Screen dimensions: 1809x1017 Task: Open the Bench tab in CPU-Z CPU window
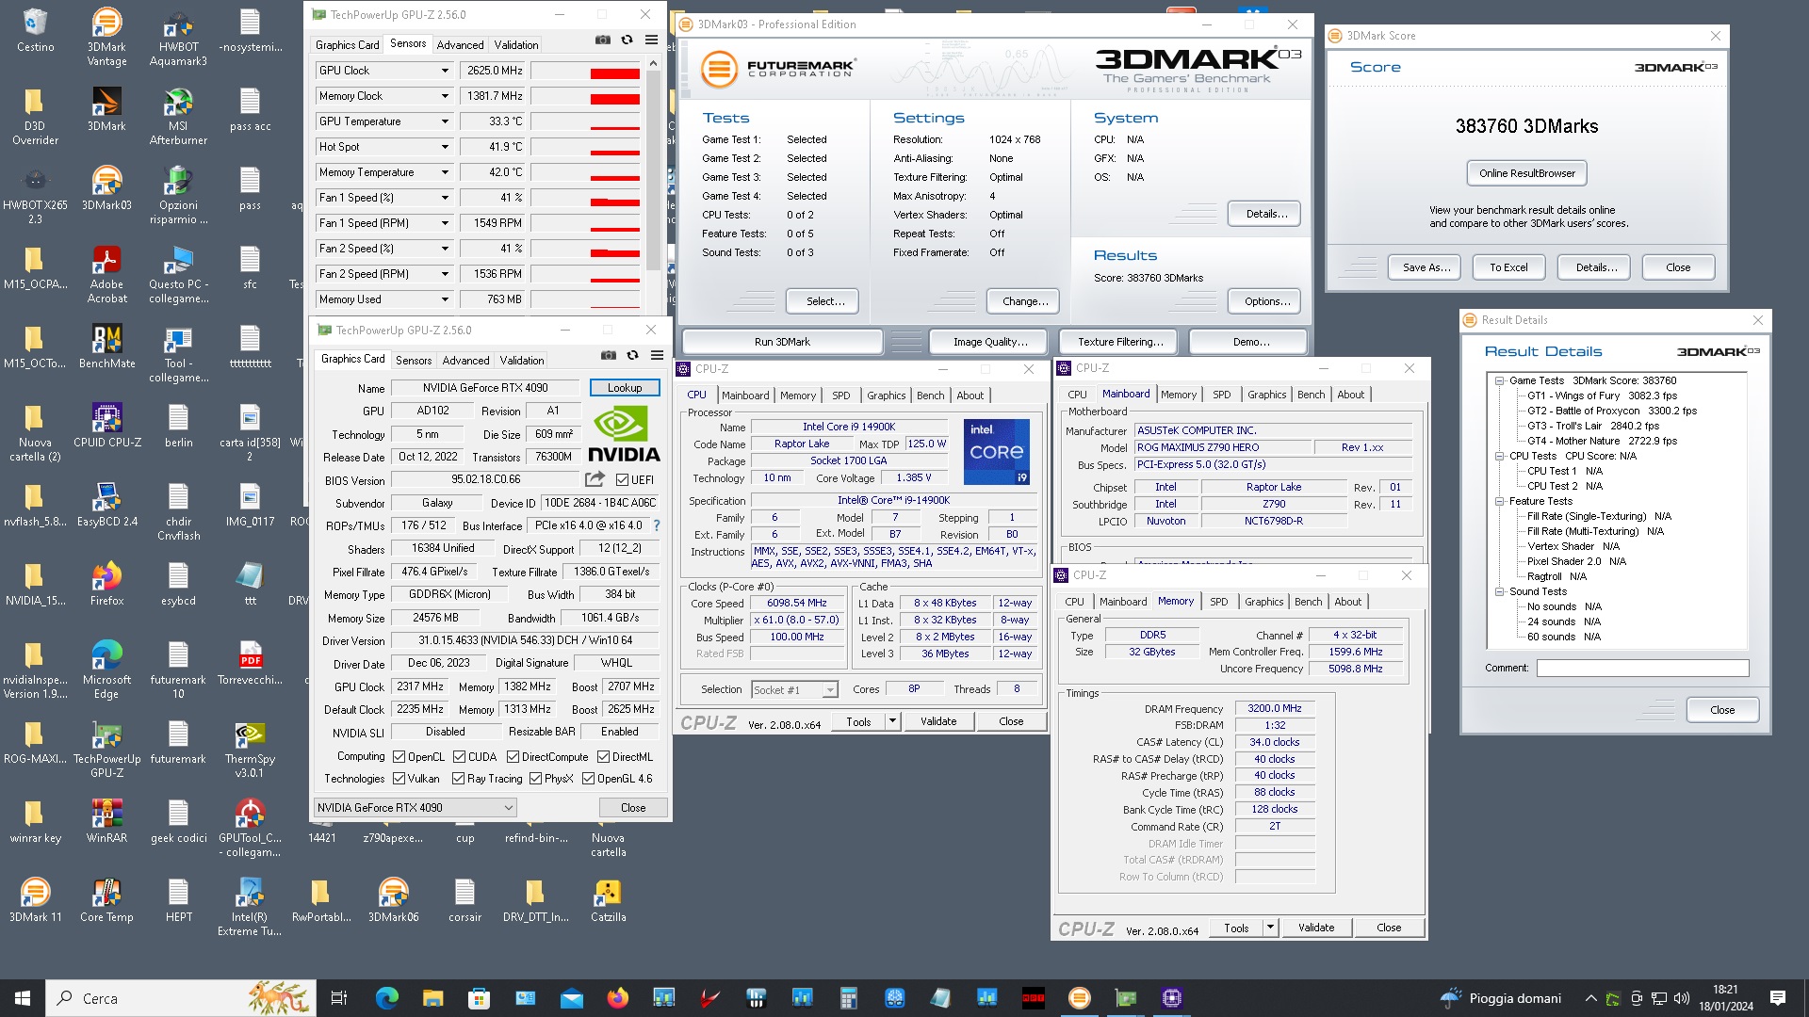click(930, 395)
